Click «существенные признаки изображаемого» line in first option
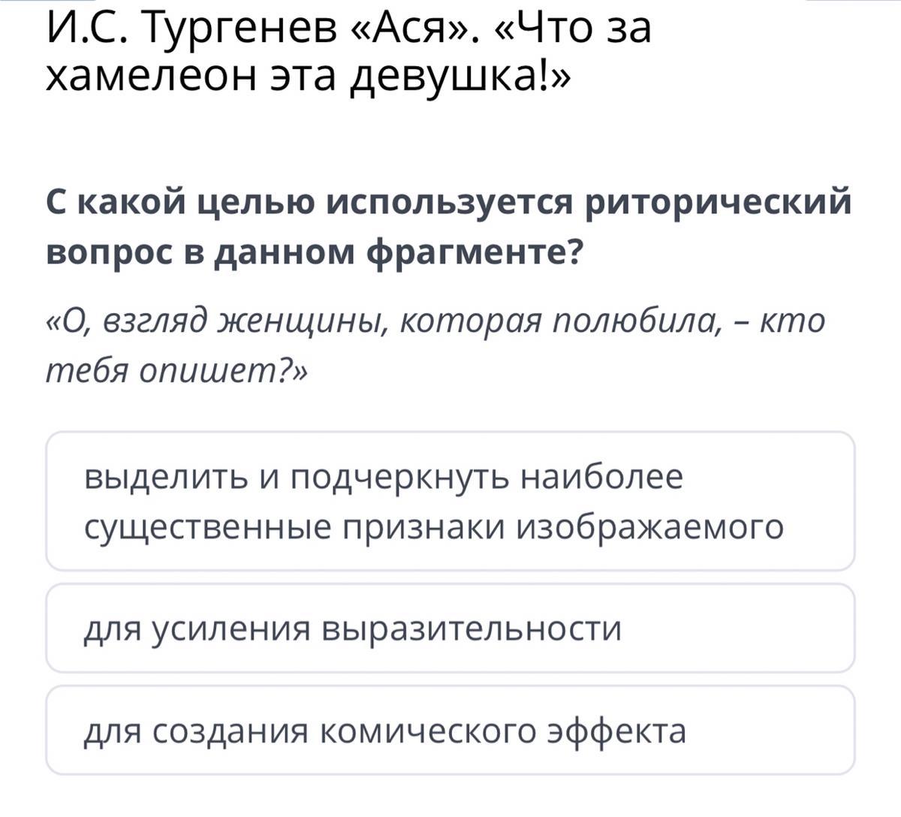Screen dimensions: 901x817 pyautogui.click(x=433, y=527)
